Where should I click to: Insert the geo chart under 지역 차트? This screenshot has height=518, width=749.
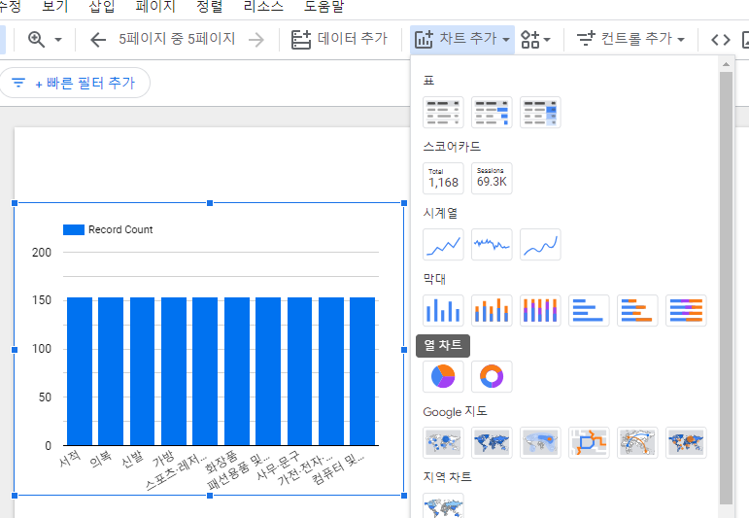(x=443, y=505)
